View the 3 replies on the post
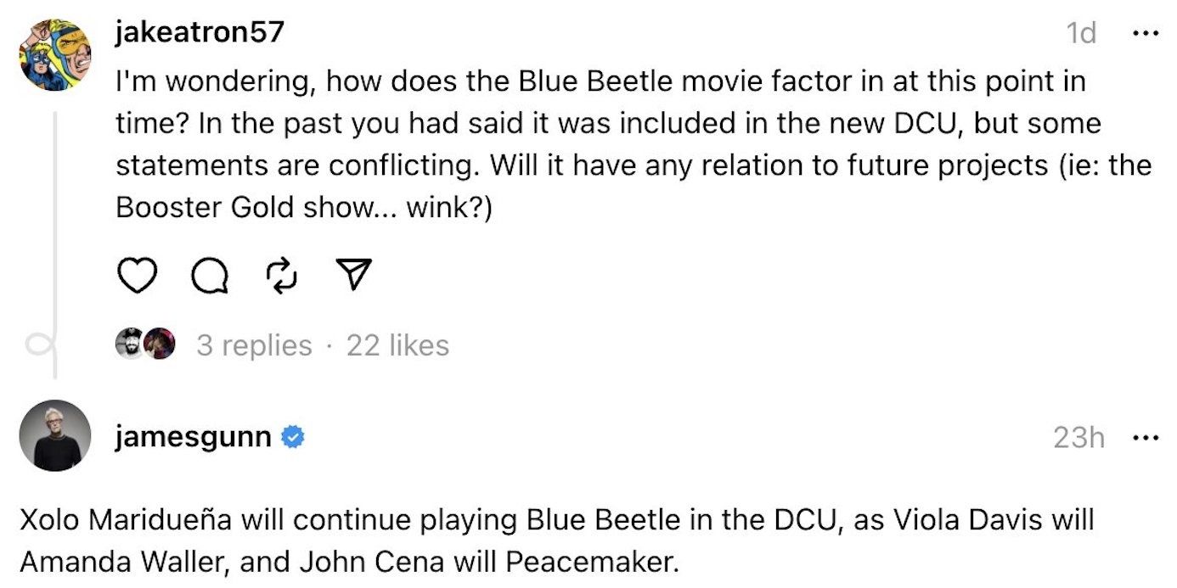 254,345
